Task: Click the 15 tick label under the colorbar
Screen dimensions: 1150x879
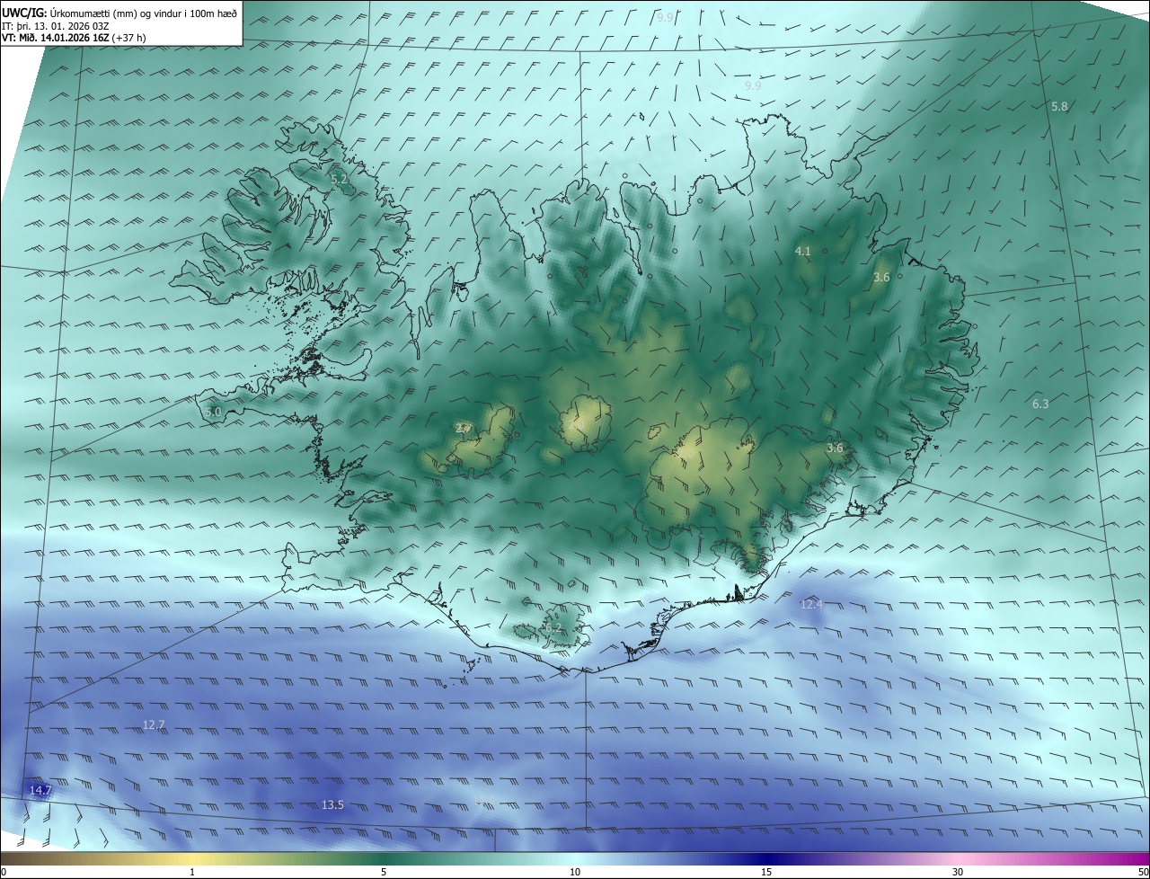Action: (766, 872)
